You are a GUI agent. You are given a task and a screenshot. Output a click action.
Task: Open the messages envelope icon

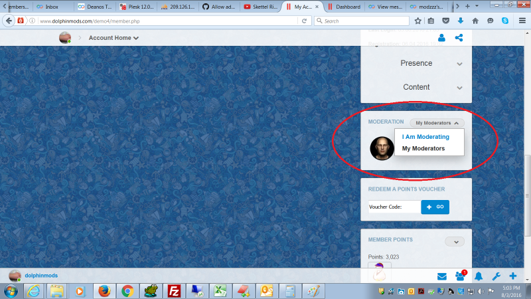[442, 276]
